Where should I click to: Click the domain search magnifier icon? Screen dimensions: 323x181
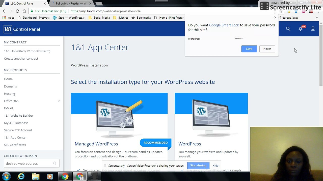tap(55, 163)
